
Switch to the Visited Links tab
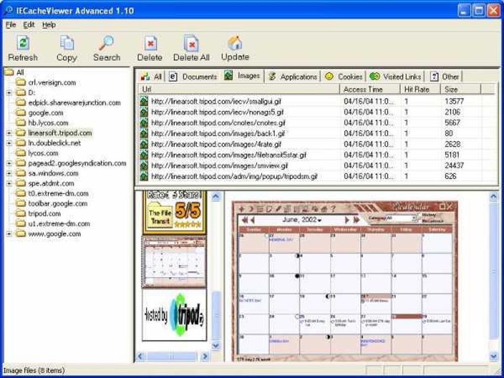click(395, 77)
